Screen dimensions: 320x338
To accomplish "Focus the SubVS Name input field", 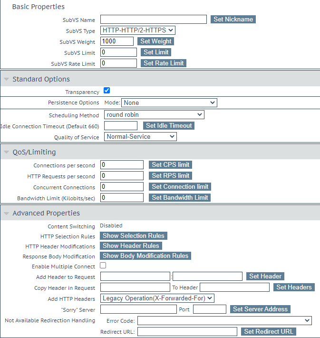I will tap(154, 20).
